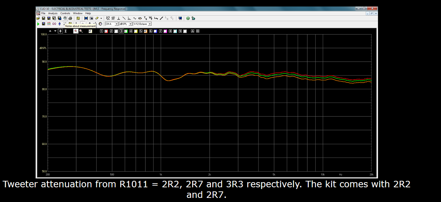
Task: Click the green Help question-mark icon
Action: [x=188, y=18]
